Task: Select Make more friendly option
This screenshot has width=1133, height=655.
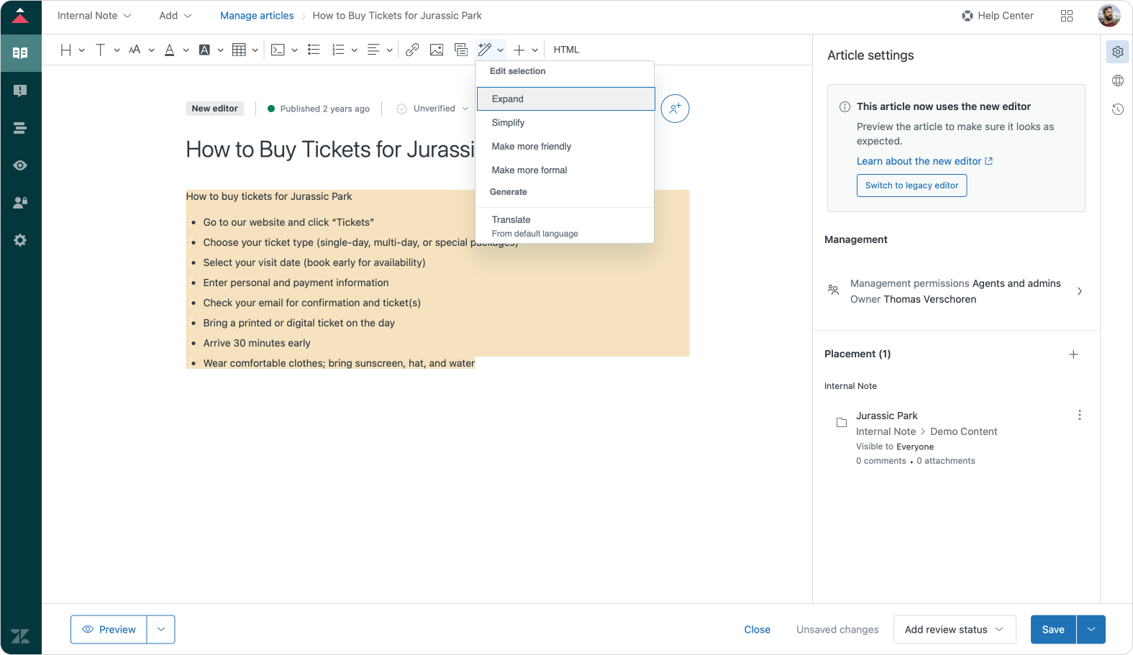Action: 565,147
